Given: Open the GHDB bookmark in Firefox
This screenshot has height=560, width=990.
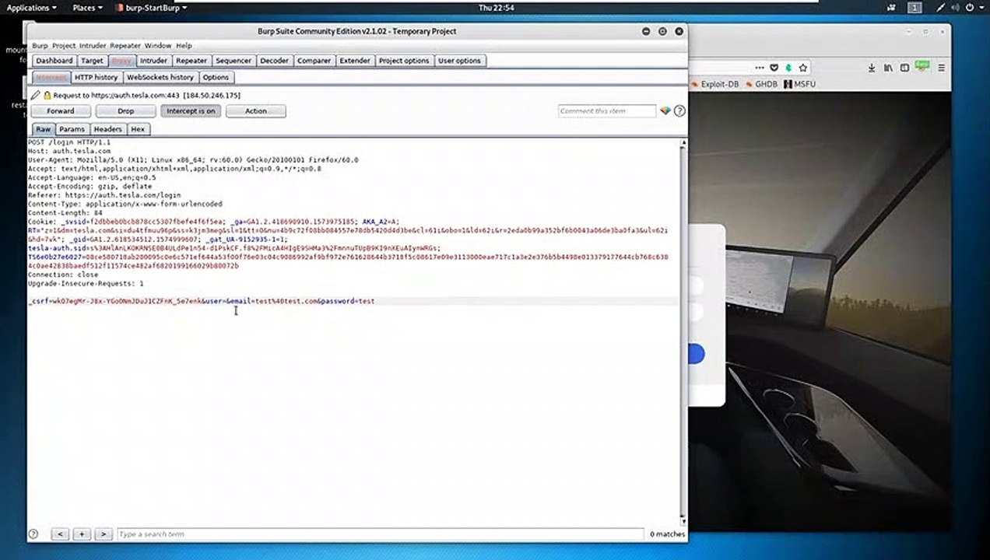Looking at the screenshot, I should coord(762,84).
